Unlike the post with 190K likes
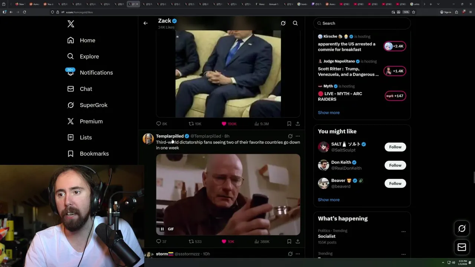 pos(229,124)
